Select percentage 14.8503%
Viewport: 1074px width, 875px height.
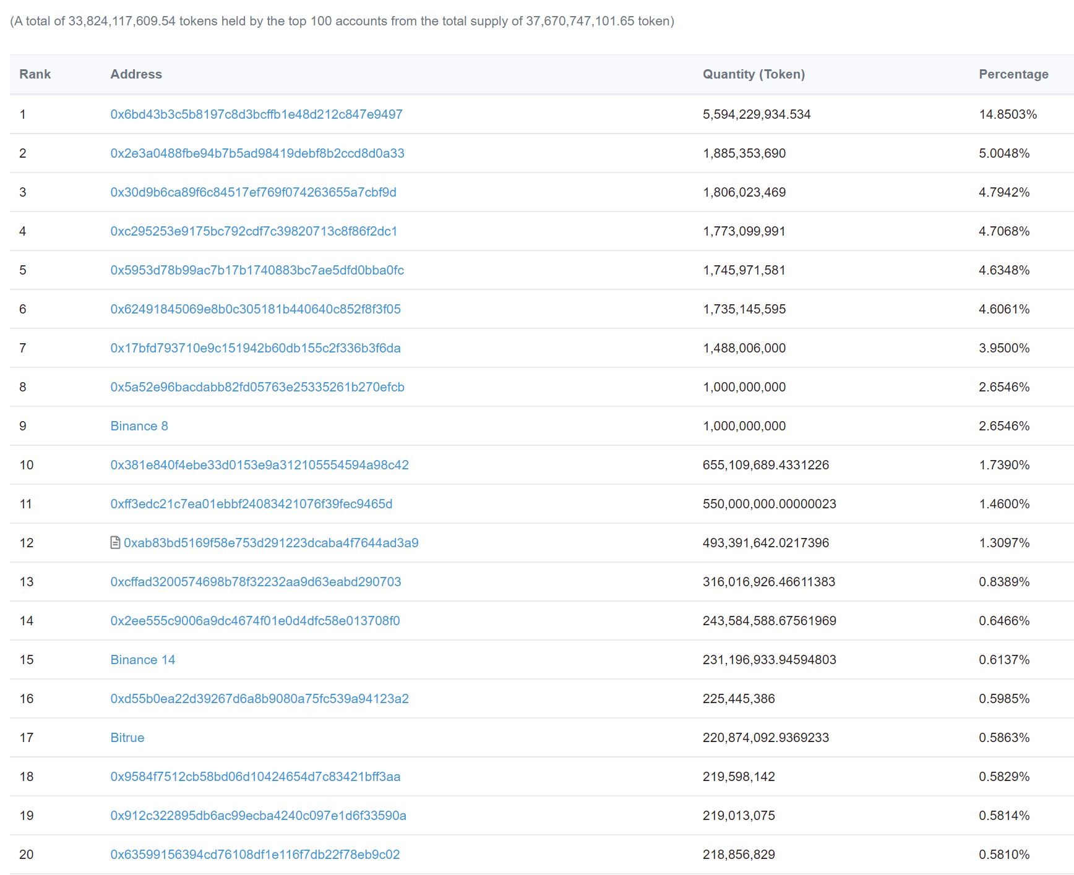tap(1008, 114)
